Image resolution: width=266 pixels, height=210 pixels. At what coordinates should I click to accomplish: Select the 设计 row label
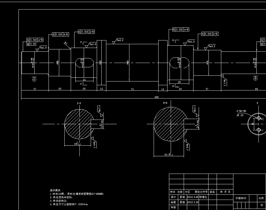(173, 197)
